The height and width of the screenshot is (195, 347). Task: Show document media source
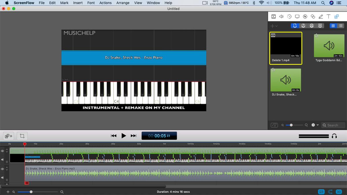pyautogui.click(x=295, y=26)
